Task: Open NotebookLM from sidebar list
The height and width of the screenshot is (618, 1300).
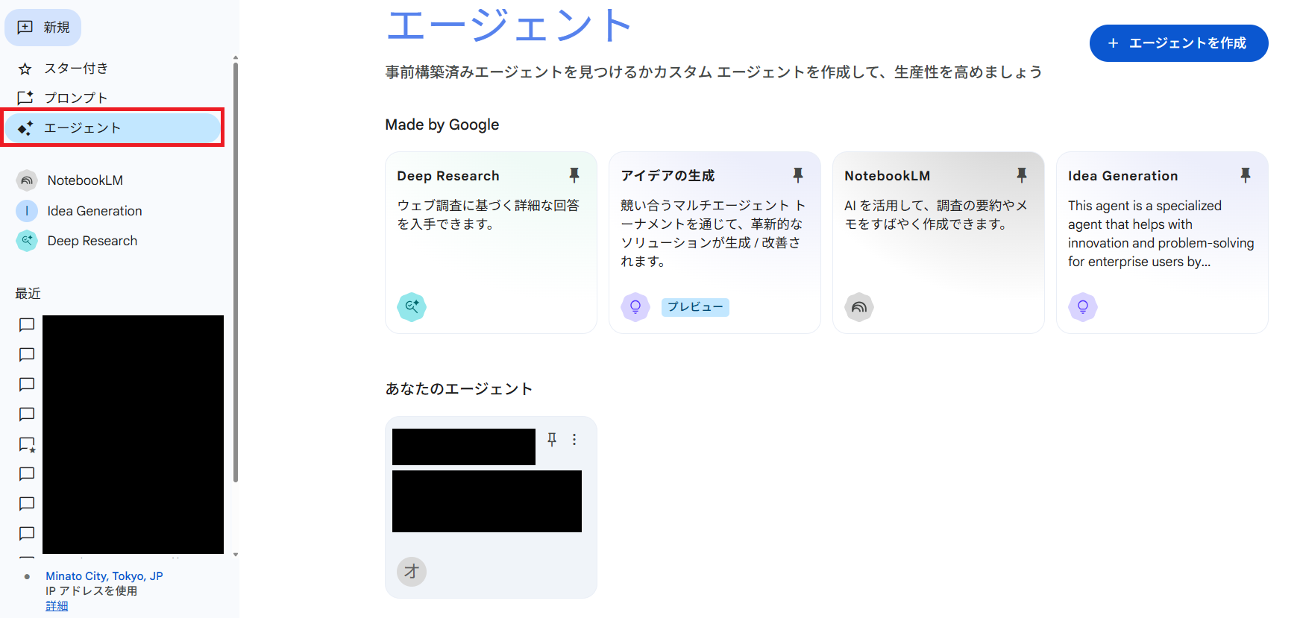Action: click(x=85, y=180)
